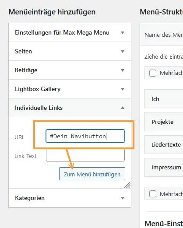This screenshot has width=183, height=228.
Task: Expand the Kategorien section arrow
Action: click(123, 198)
